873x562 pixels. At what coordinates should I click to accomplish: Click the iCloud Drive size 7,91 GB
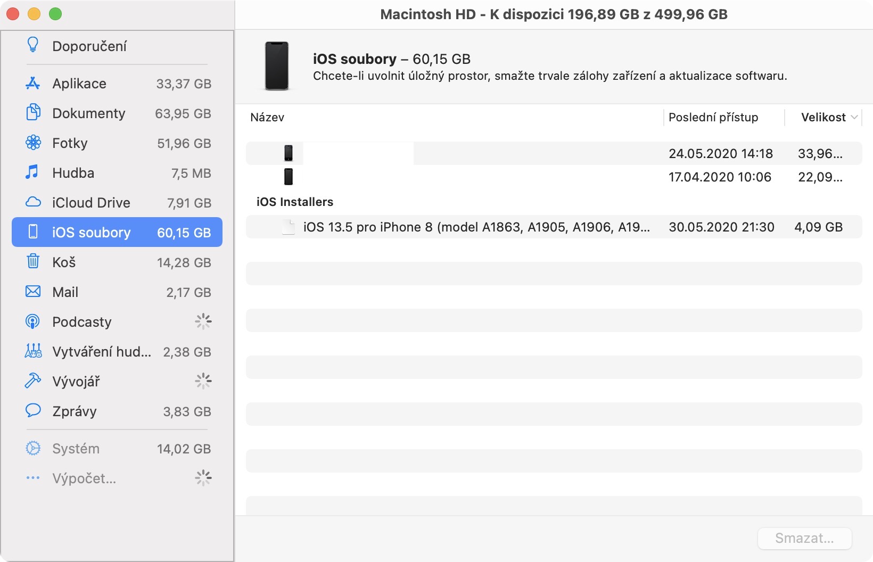pos(189,203)
